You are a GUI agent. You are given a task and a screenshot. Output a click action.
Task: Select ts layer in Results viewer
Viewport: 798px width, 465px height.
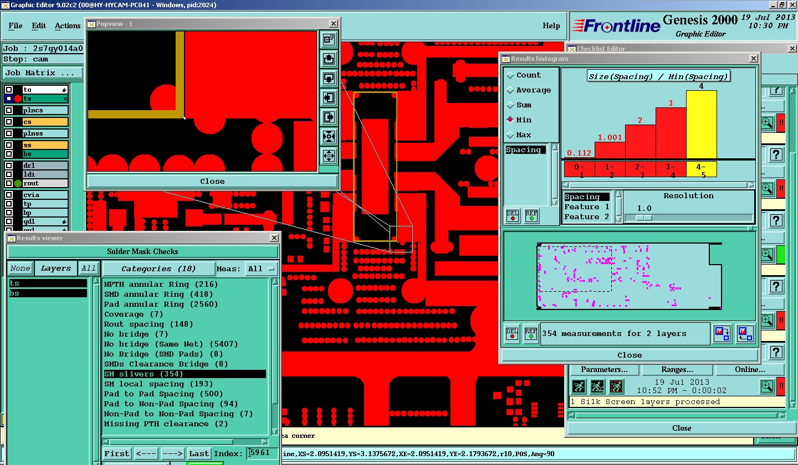click(48, 283)
